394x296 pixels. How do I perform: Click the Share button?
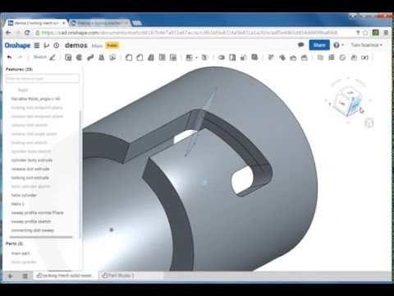click(x=319, y=45)
